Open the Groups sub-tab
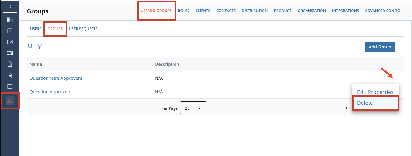The width and height of the screenshot is (412, 156). click(x=55, y=29)
